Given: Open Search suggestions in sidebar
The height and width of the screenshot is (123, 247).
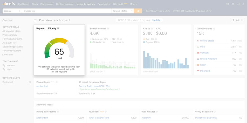Looking at the screenshot, I should click(13, 47).
